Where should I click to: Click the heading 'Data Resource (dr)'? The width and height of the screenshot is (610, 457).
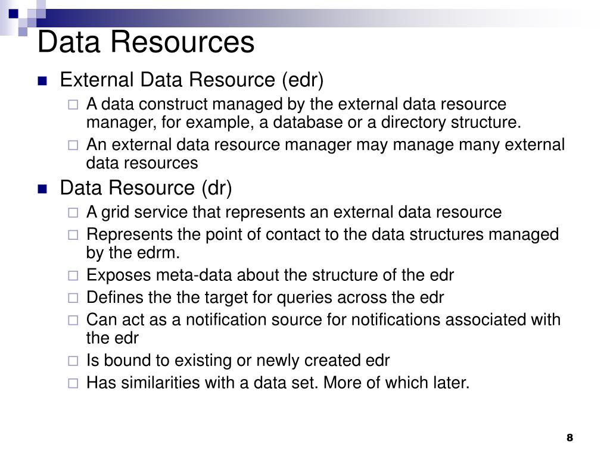146,188
